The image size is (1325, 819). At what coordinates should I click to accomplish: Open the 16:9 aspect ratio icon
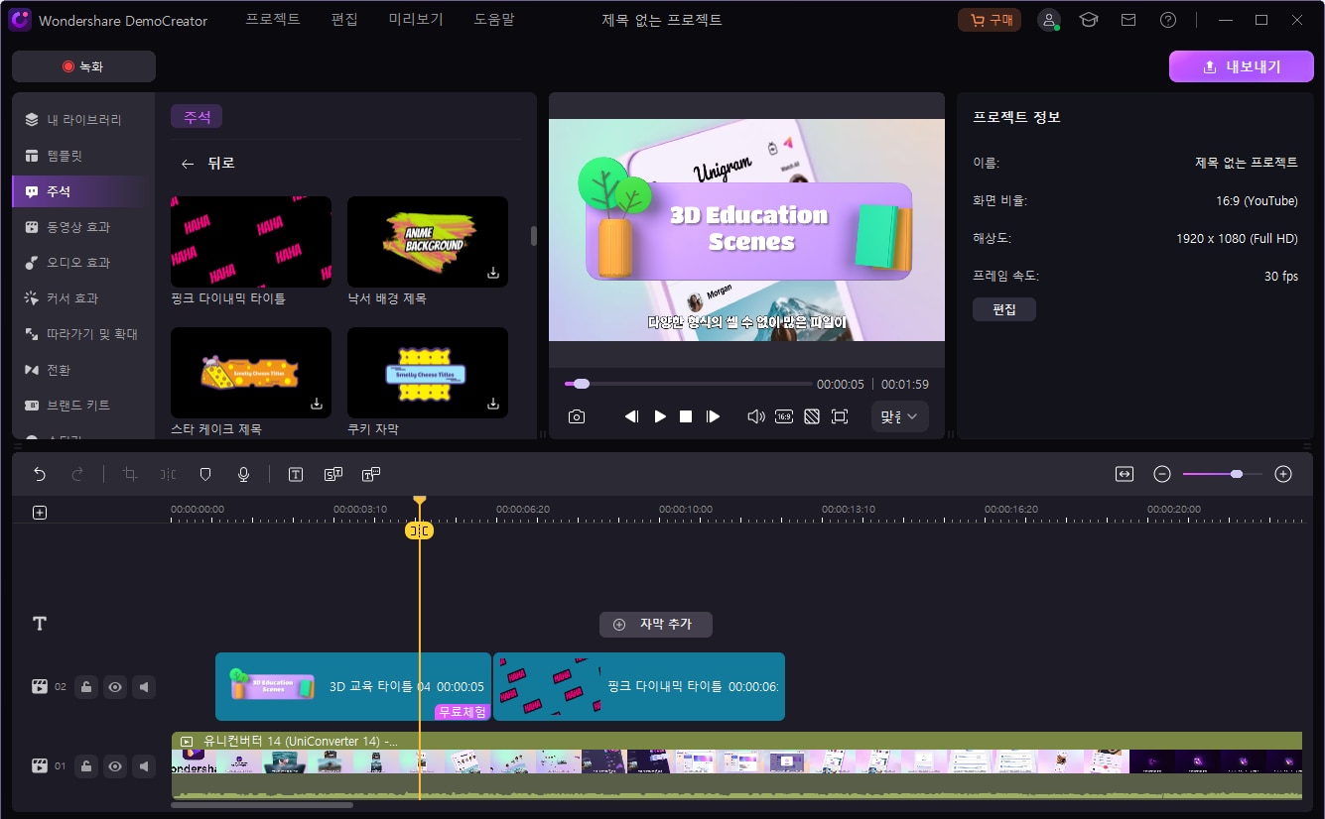(x=784, y=417)
